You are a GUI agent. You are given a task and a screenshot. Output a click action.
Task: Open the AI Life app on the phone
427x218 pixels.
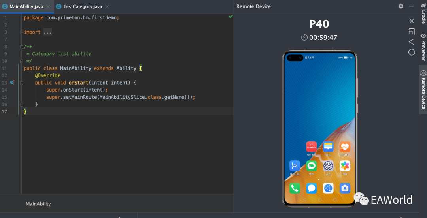pyautogui.click(x=295, y=166)
